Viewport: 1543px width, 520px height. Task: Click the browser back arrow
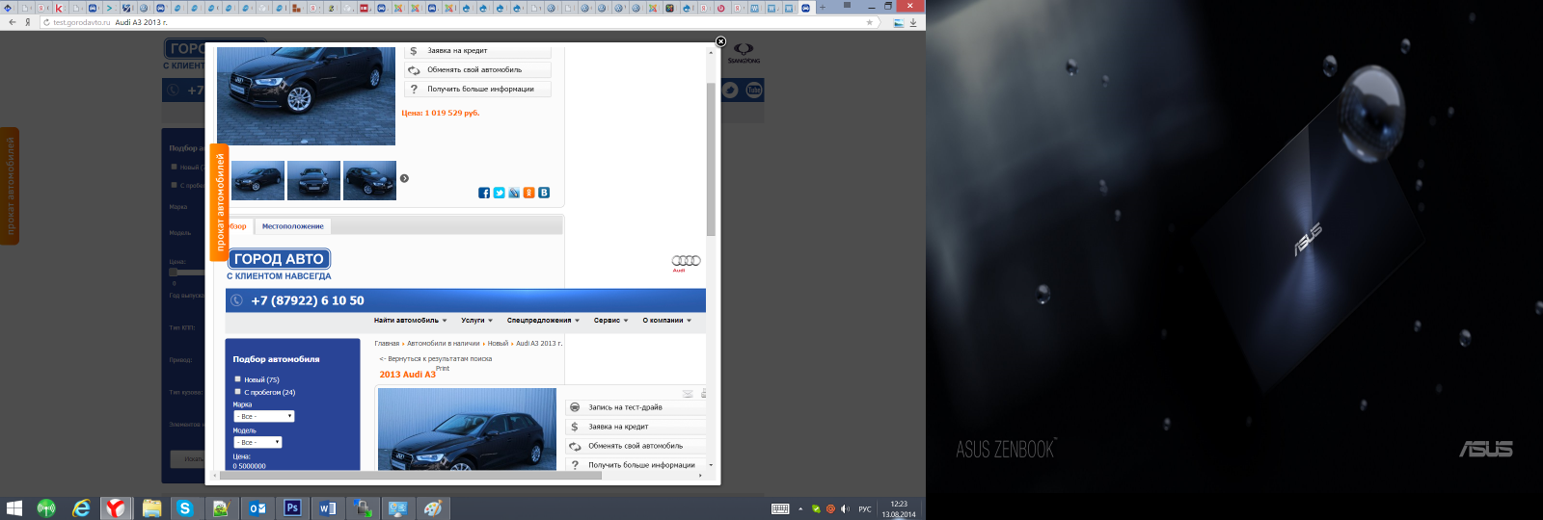pyautogui.click(x=12, y=22)
